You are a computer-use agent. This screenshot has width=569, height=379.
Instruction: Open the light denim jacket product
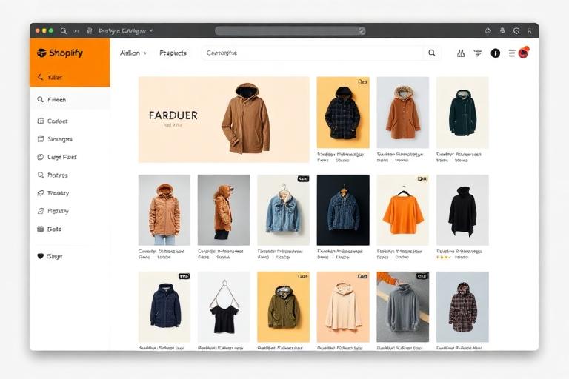(284, 210)
